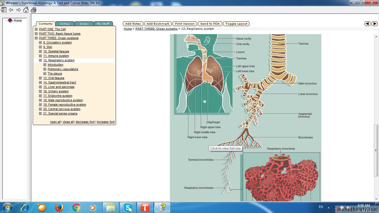Go back using the left arrow toolbar icon
The width and height of the screenshot is (379, 213).
[x=11, y=10]
